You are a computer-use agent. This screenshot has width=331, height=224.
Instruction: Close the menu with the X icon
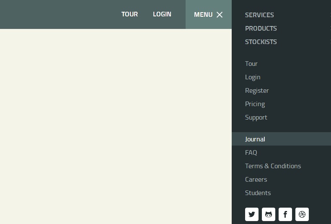[x=220, y=15]
